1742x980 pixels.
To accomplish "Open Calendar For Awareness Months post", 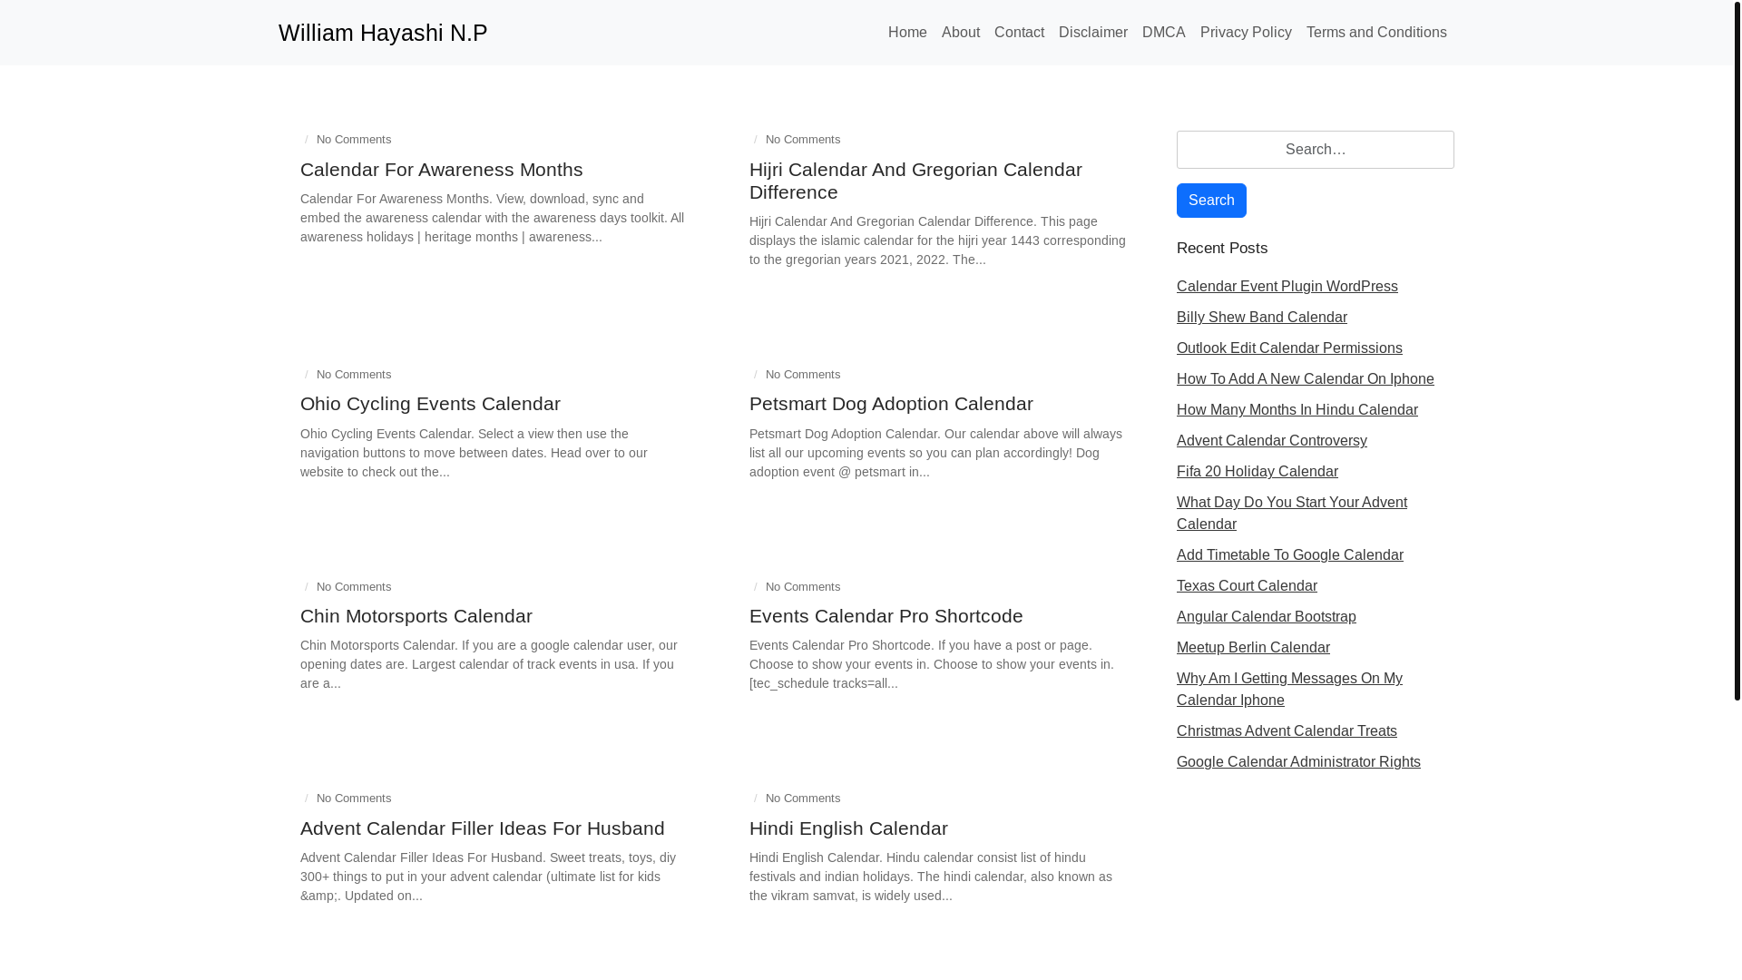I will click(441, 170).
